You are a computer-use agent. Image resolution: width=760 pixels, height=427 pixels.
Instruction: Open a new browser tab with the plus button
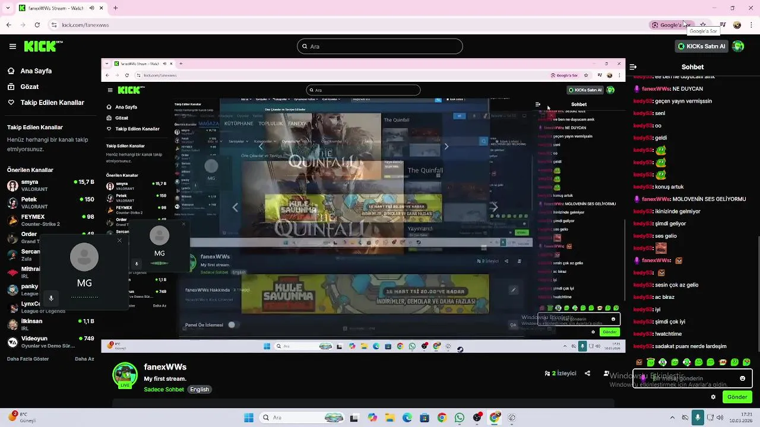point(115,8)
